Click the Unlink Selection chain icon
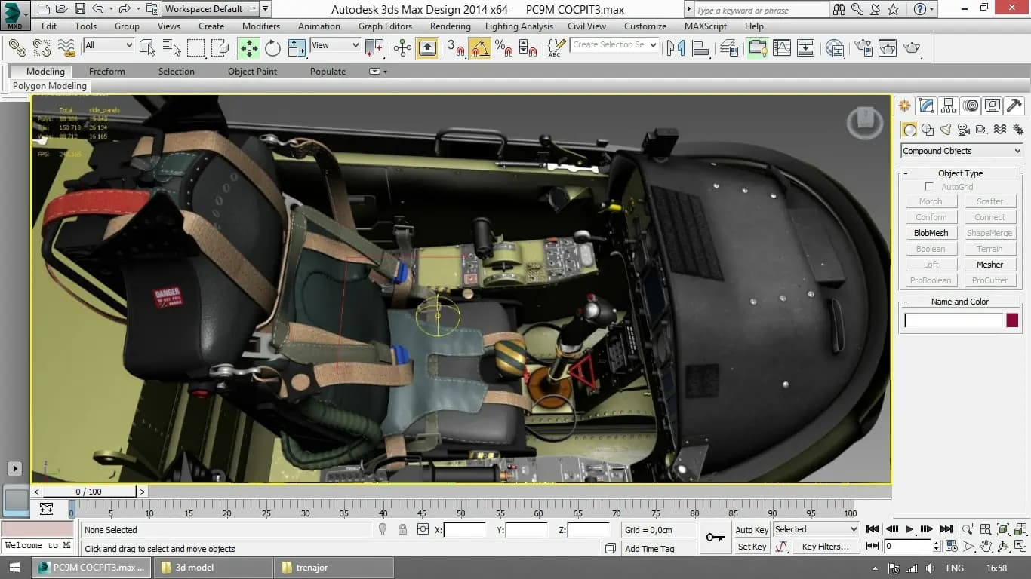Screen dimensions: 1031x579 pos(42,47)
